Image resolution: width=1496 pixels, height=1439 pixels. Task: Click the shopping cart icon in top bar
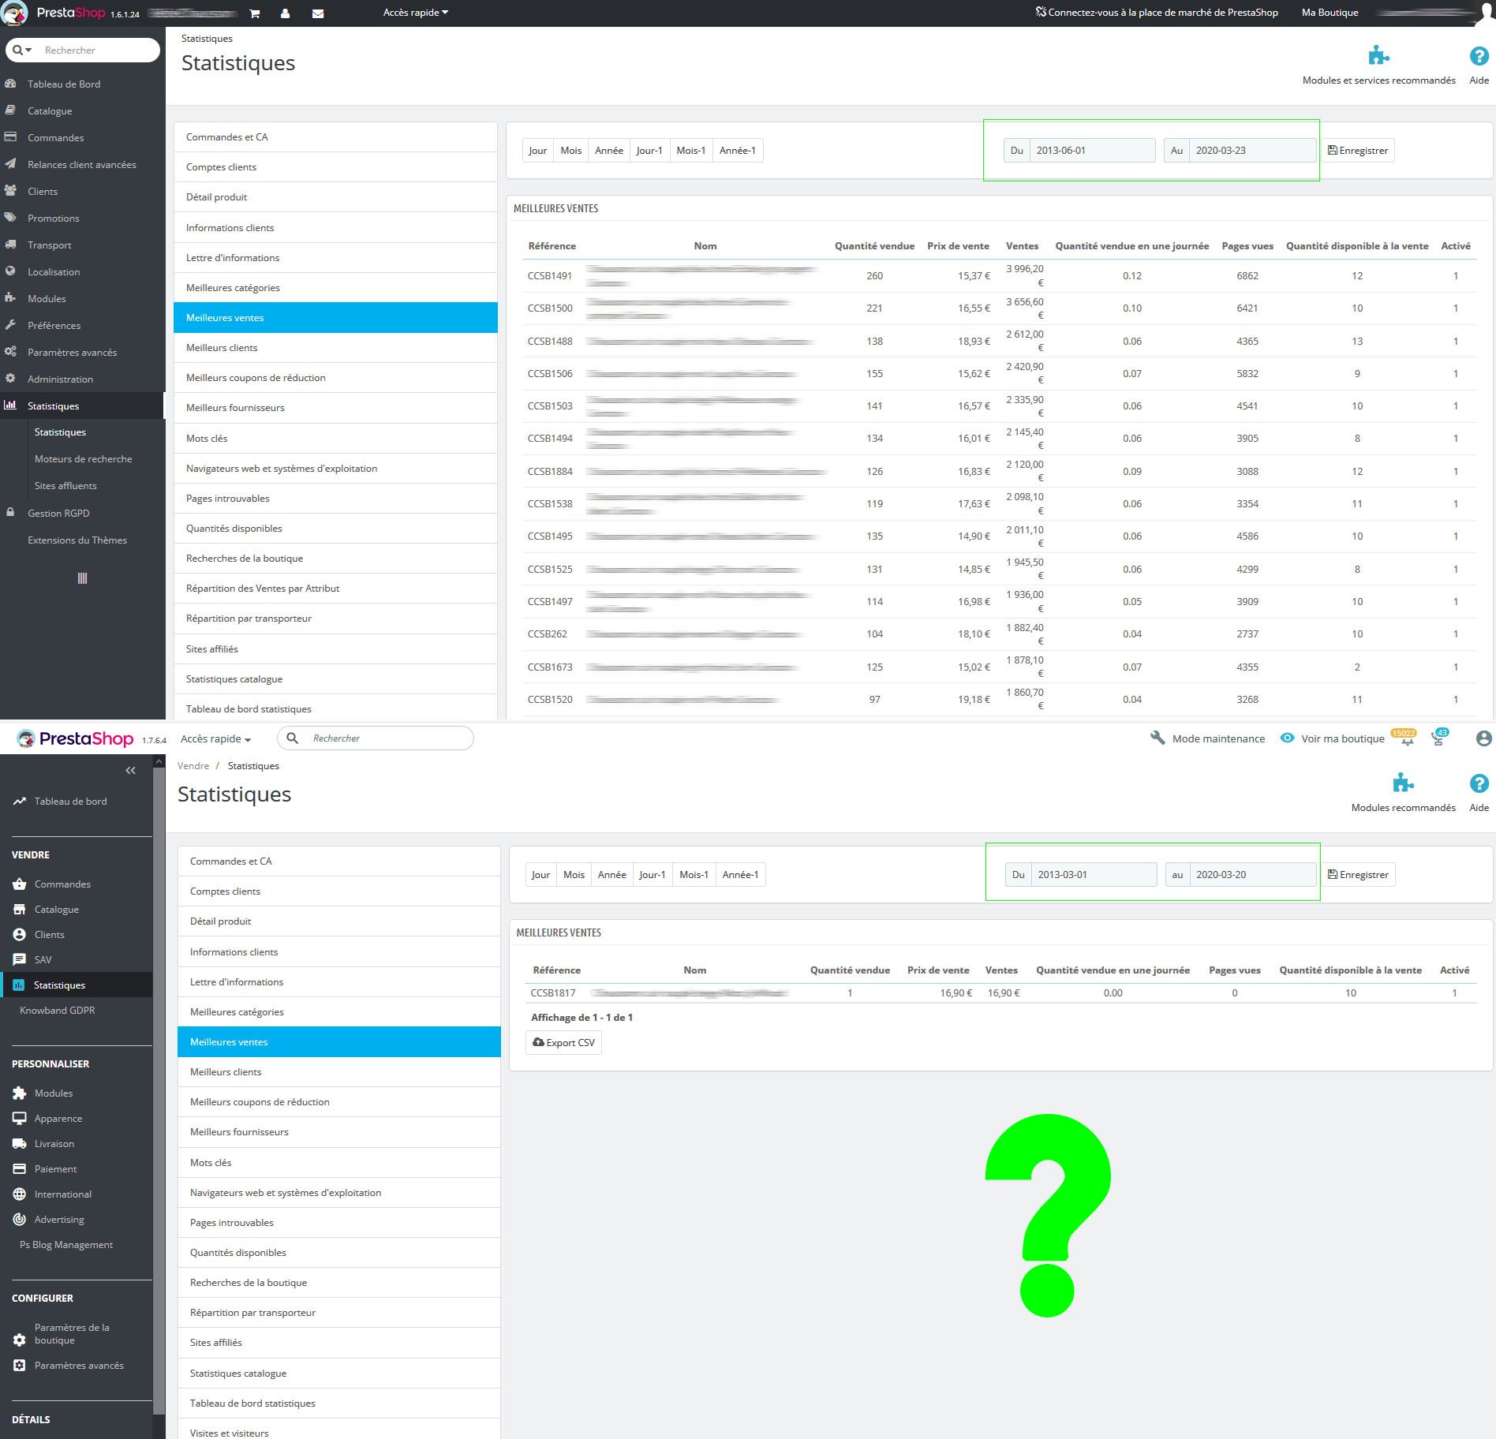[x=254, y=13]
